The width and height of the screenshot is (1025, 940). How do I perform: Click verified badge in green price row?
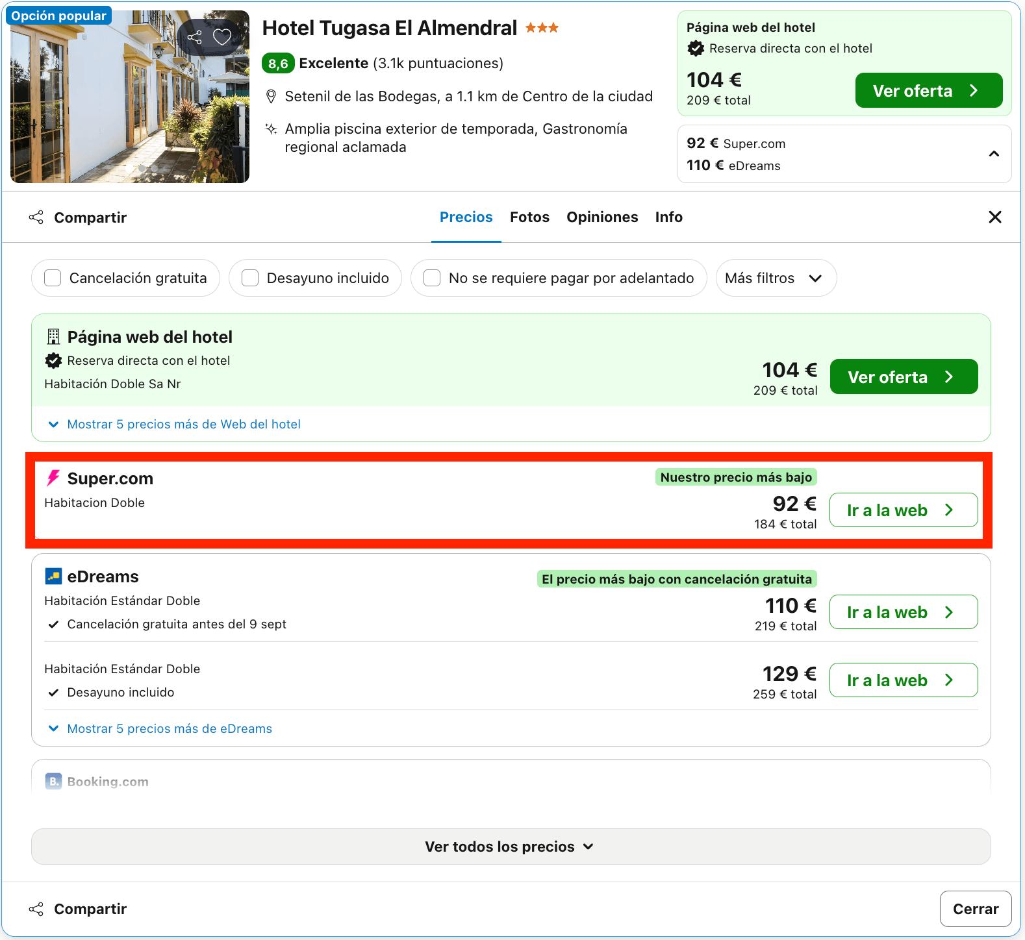click(53, 360)
